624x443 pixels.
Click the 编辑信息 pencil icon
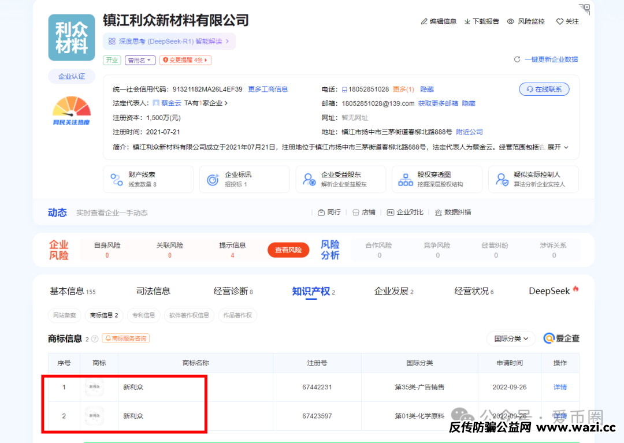(424, 21)
